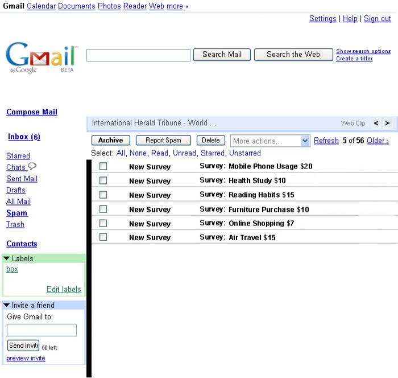Open Drafts folder

[16, 190]
